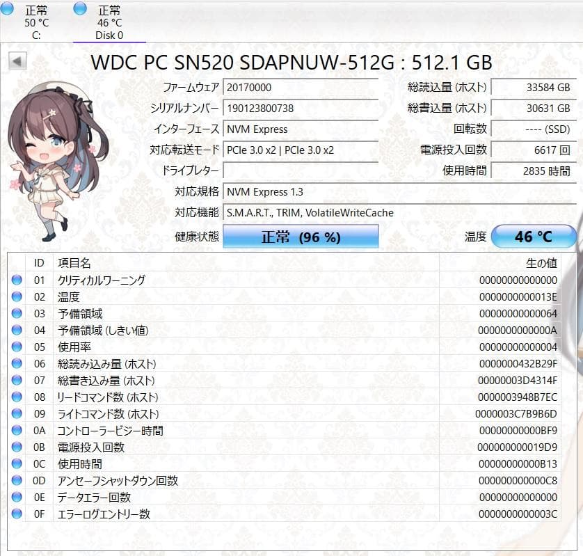Click status orb for row 0C 使用時間
Screen dimensions: 583x556
(x=17, y=463)
